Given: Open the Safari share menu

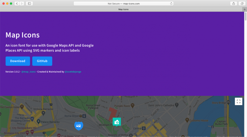Looking at the screenshot, I should [x=233, y=4].
